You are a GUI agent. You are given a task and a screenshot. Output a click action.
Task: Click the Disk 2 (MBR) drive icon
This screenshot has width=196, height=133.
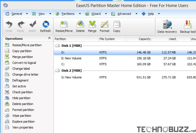click(x=57, y=71)
